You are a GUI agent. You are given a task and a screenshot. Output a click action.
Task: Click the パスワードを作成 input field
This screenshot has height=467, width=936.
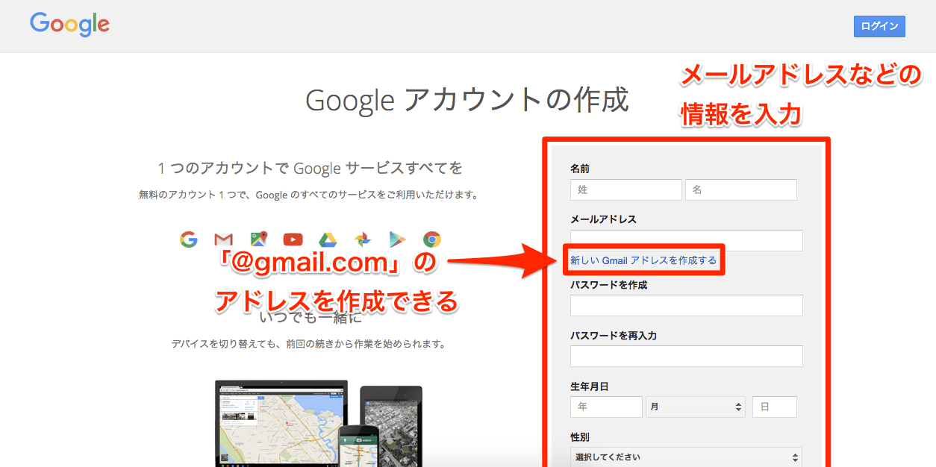687,306
